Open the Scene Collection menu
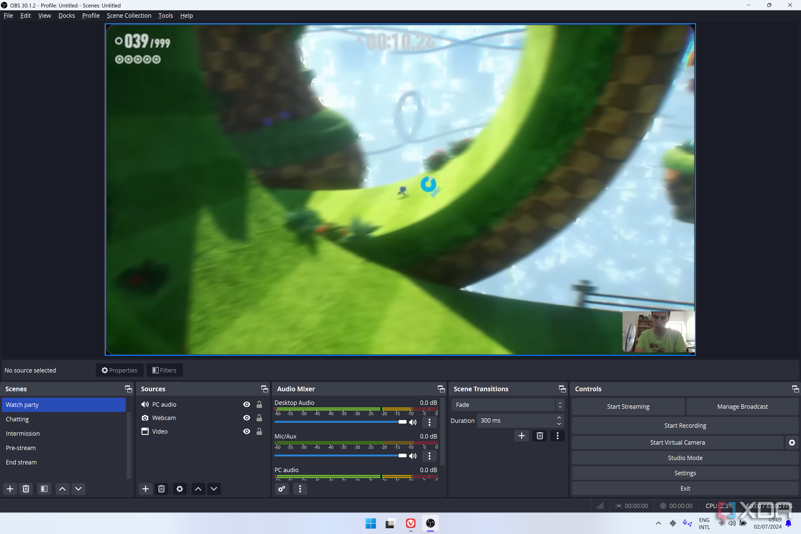 (x=129, y=15)
